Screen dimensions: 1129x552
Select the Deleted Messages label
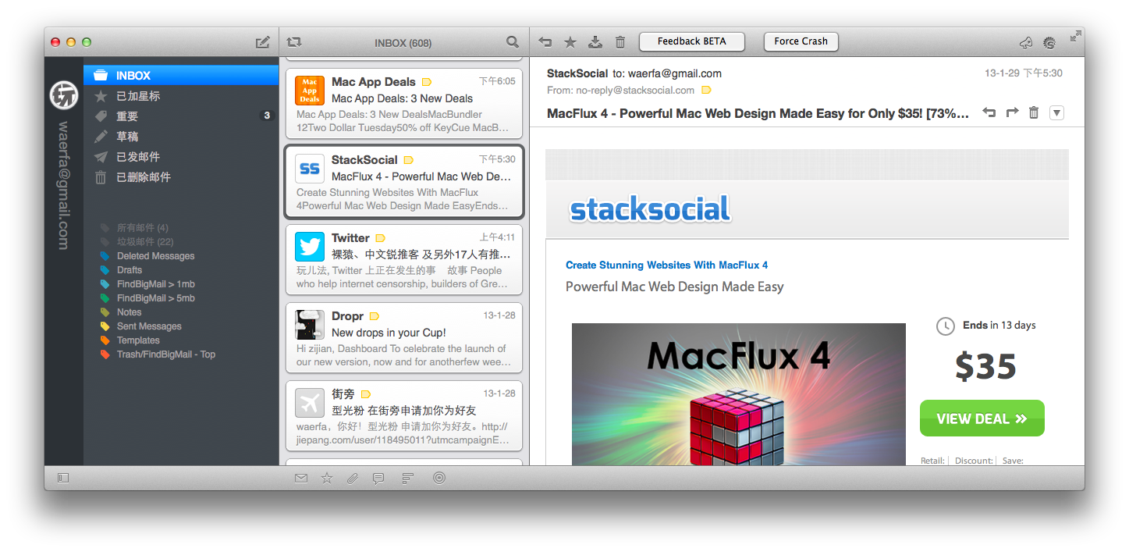[155, 256]
